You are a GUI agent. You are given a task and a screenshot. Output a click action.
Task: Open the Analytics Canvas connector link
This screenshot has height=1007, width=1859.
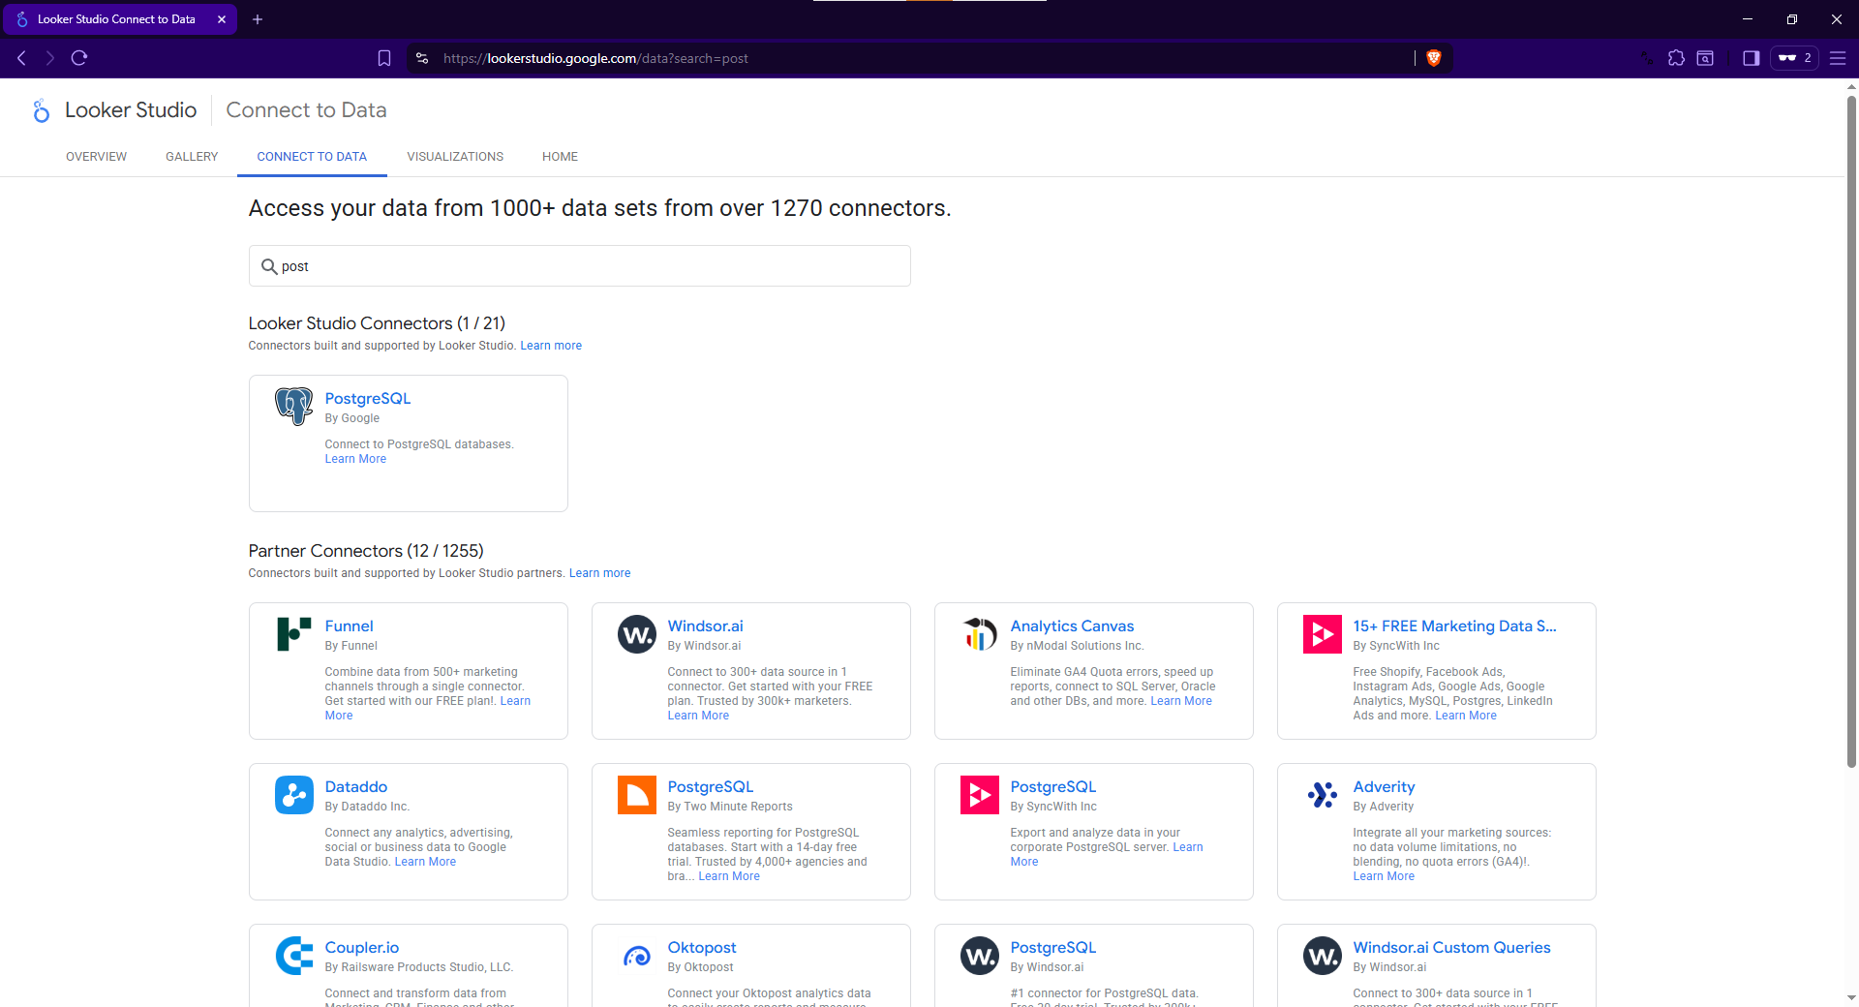click(x=1072, y=626)
